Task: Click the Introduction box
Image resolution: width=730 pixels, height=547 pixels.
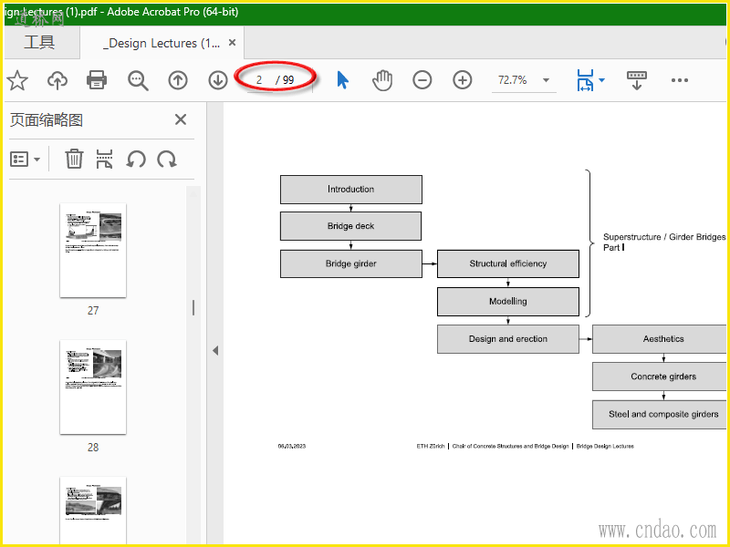Action: [351, 190]
